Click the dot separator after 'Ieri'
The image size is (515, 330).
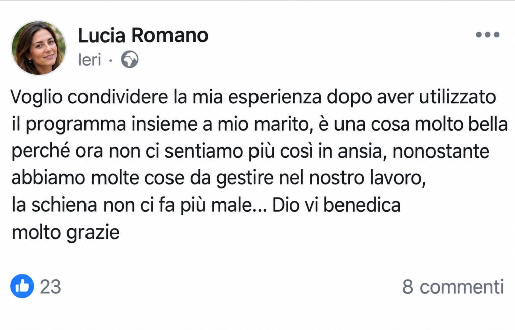pyautogui.click(x=110, y=60)
